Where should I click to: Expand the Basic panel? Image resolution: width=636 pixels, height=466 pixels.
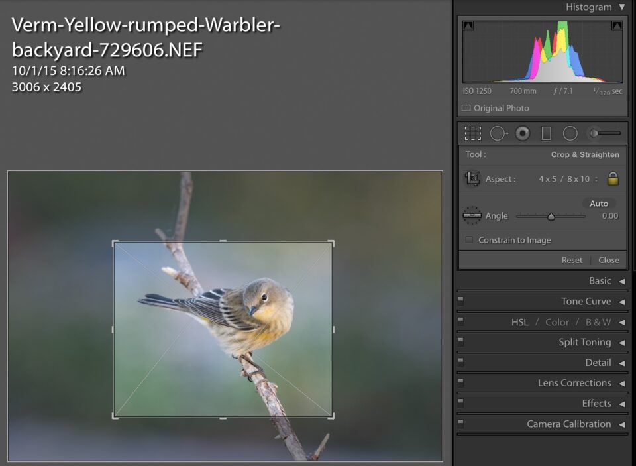tap(621, 281)
